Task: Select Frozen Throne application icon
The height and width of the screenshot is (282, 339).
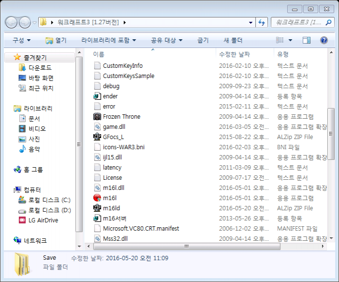Action: (x=97, y=116)
